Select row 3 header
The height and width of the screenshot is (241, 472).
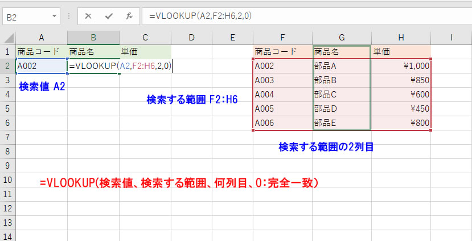pos(8,80)
